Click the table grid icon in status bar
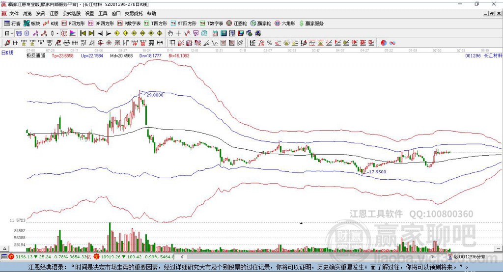The image size is (503, 272). [4, 257]
